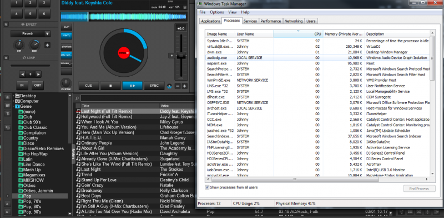The width and height of the screenshot is (444, 218).
Task: Switch to the Applications tab
Action: click(x=210, y=21)
